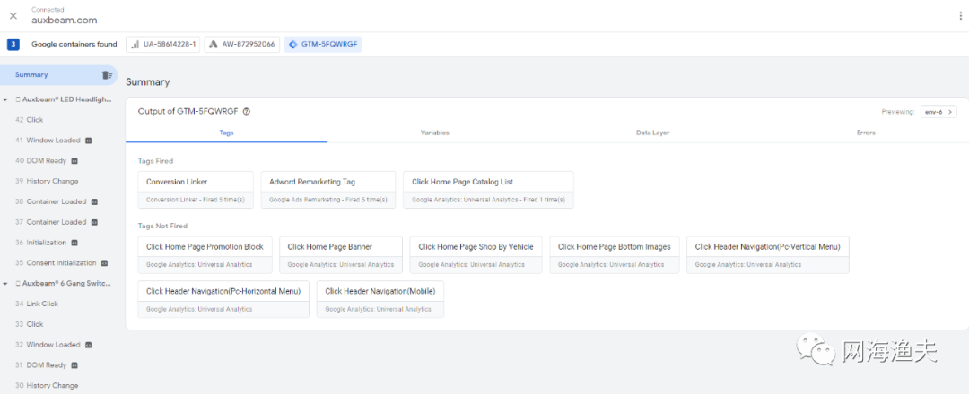969x394 pixels.
Task: Click the help icon beside Output of GTM-5FQWRGF
Action: point(247,112)
